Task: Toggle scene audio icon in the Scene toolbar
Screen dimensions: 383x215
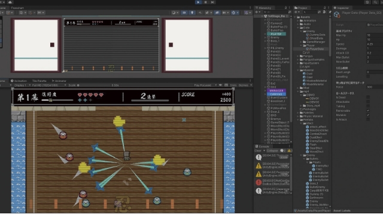Action: 200,13
